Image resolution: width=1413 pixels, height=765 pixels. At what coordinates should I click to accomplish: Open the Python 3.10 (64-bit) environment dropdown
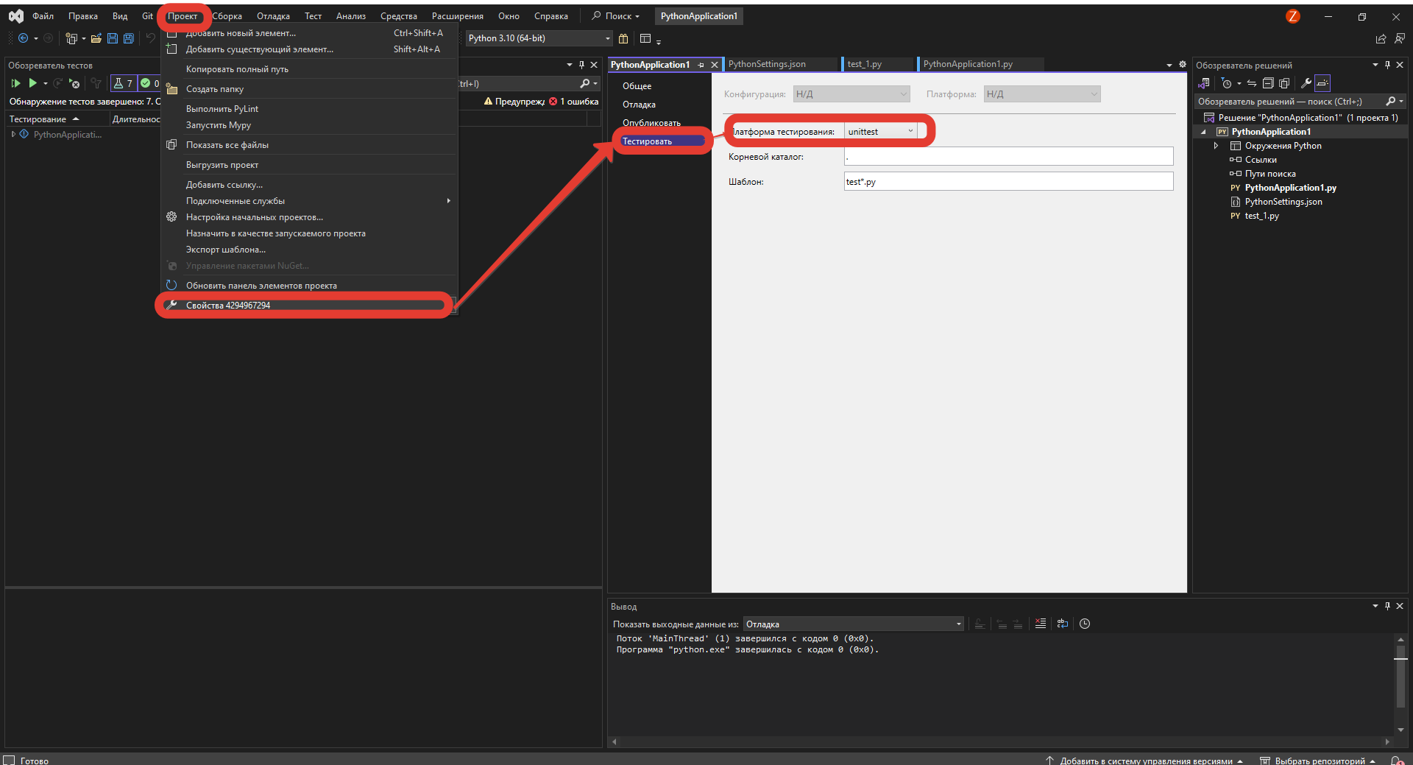(x=539, y=38)
